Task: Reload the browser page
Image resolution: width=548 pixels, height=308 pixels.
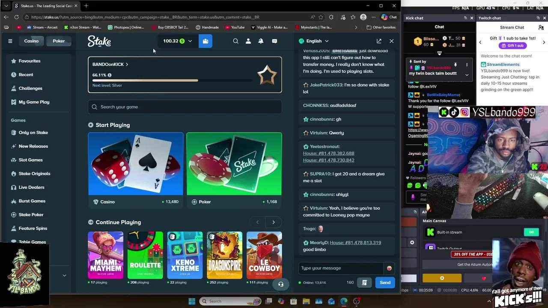Action: click(x=16, y=17)
